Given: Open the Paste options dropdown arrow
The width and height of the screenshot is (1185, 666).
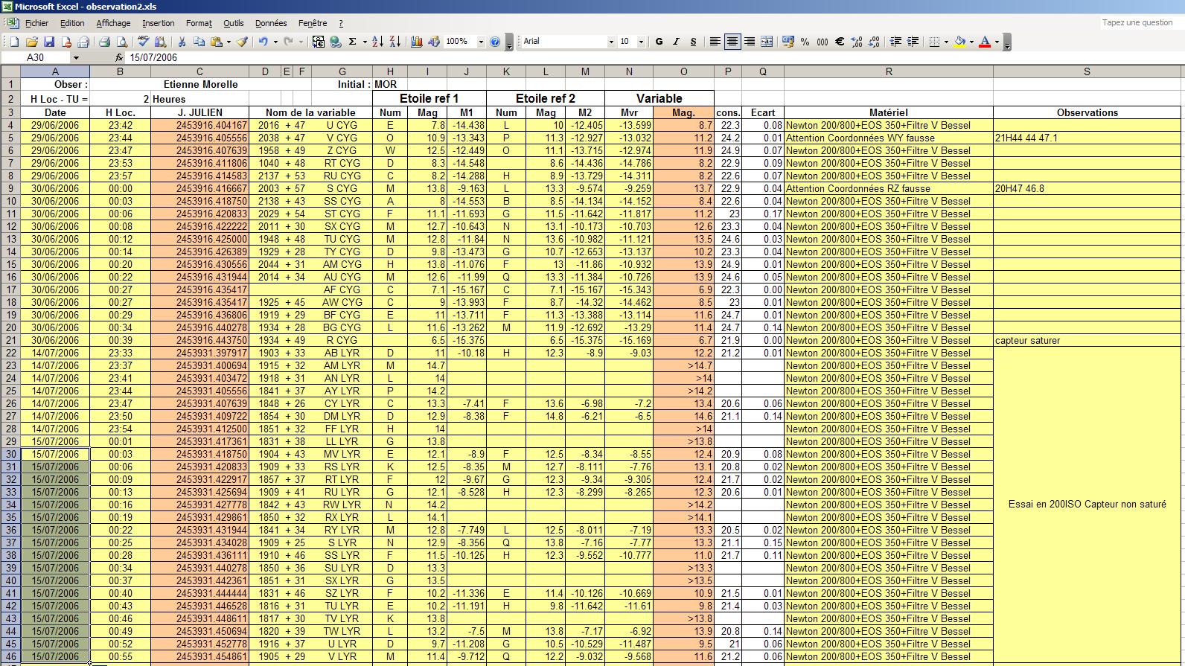Looking at the screenshot, I should click(x=228, y=42).
